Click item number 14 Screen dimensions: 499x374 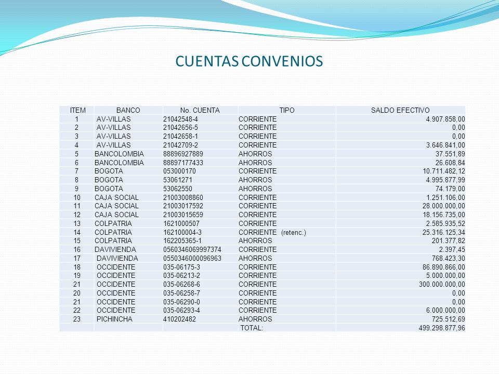(x=77, y=233)
